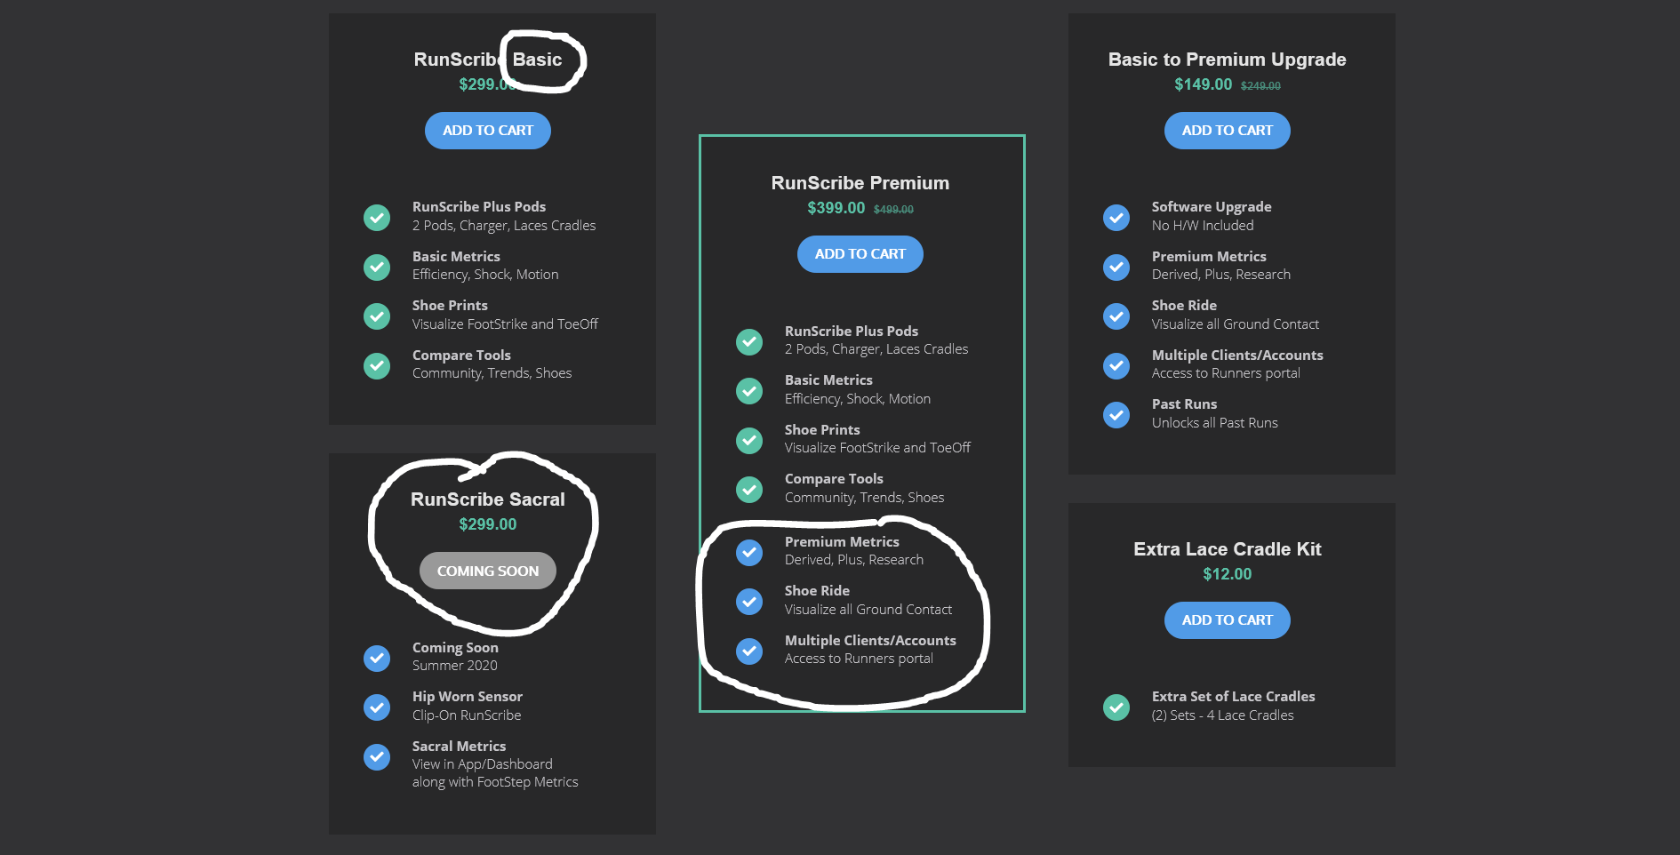The height and width of the screenshot is (855, 1680).
Task: Click checkmark beside Shoe Prints in Basic card
Action: point(377,316)
